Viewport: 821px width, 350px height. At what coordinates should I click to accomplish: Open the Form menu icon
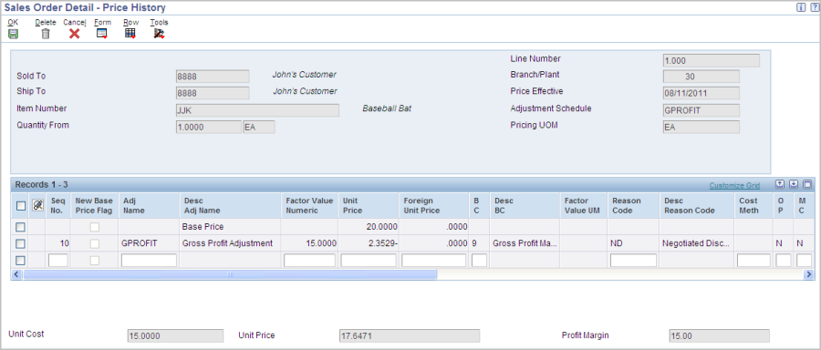[x=102, y=34]
